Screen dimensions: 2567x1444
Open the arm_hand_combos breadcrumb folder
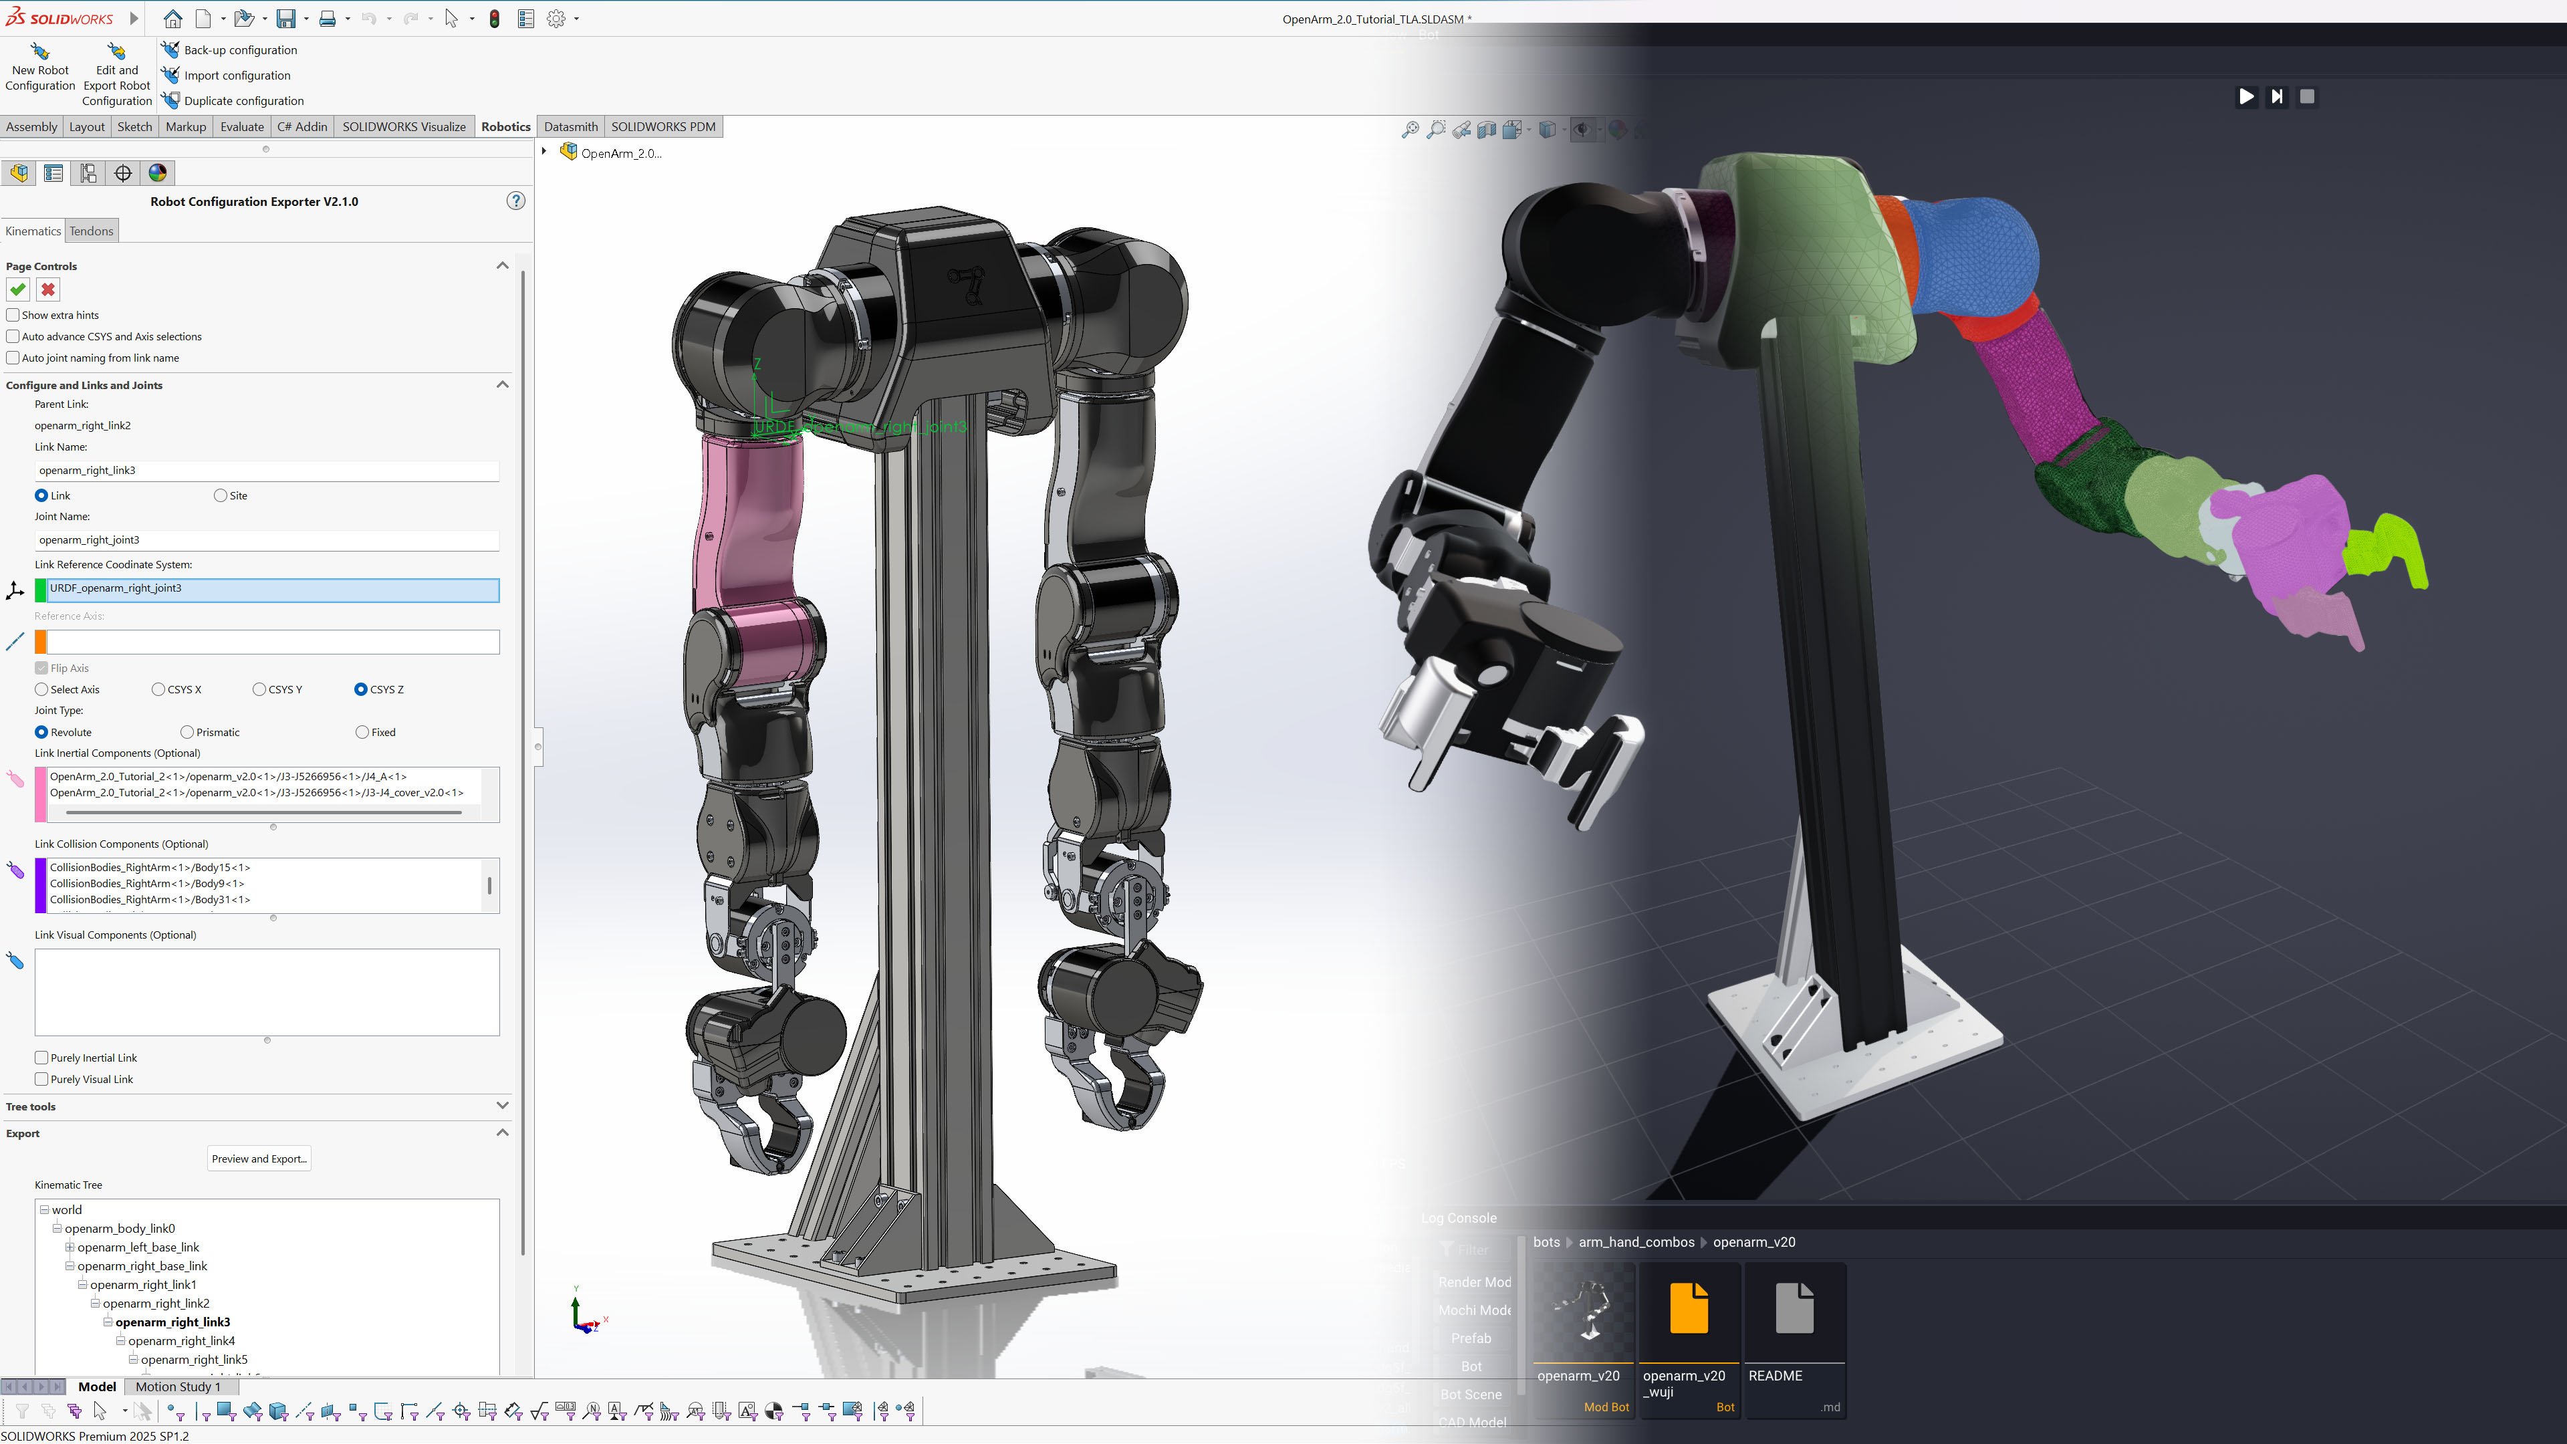(1636, 1243)
